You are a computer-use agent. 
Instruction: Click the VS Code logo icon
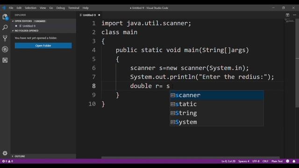[x=4, y=8]
